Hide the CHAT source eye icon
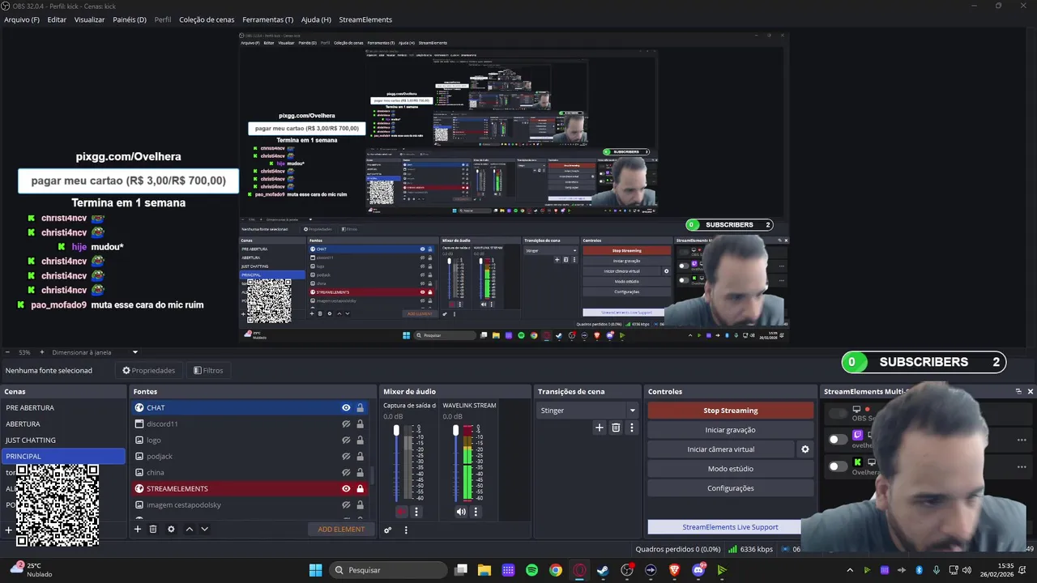This screenshot has width=1037, height=583. pyautogui.click(x=346, y=407)
